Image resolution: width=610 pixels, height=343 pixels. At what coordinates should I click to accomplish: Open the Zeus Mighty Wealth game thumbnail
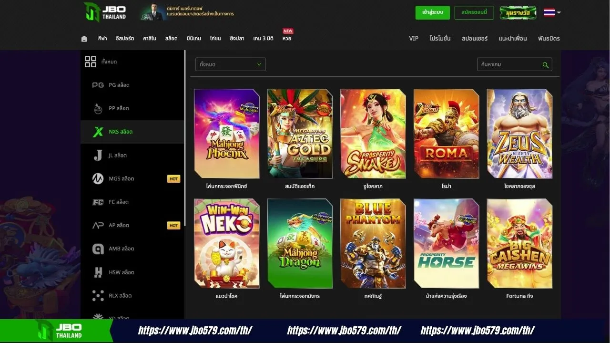[x=519, y=134]
